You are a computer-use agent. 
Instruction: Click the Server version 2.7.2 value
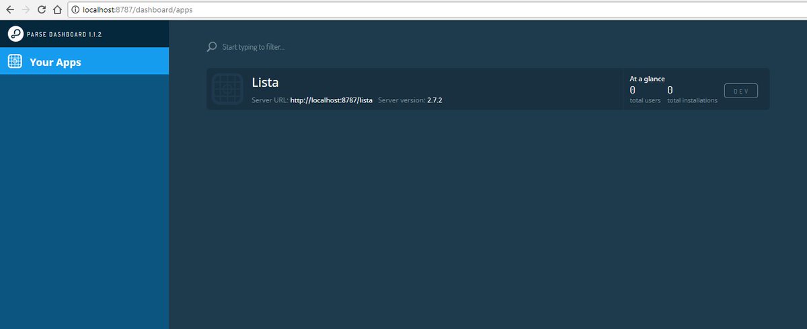click(x=434, y=100)
